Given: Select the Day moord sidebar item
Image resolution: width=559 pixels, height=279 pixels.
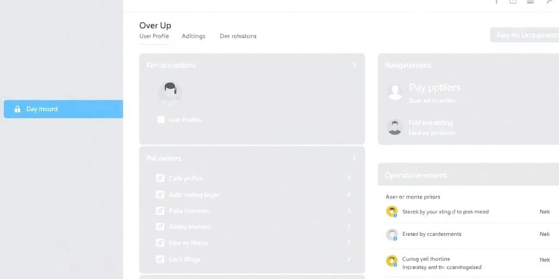Looking at the screenshot, I should [x=63, y=109].
